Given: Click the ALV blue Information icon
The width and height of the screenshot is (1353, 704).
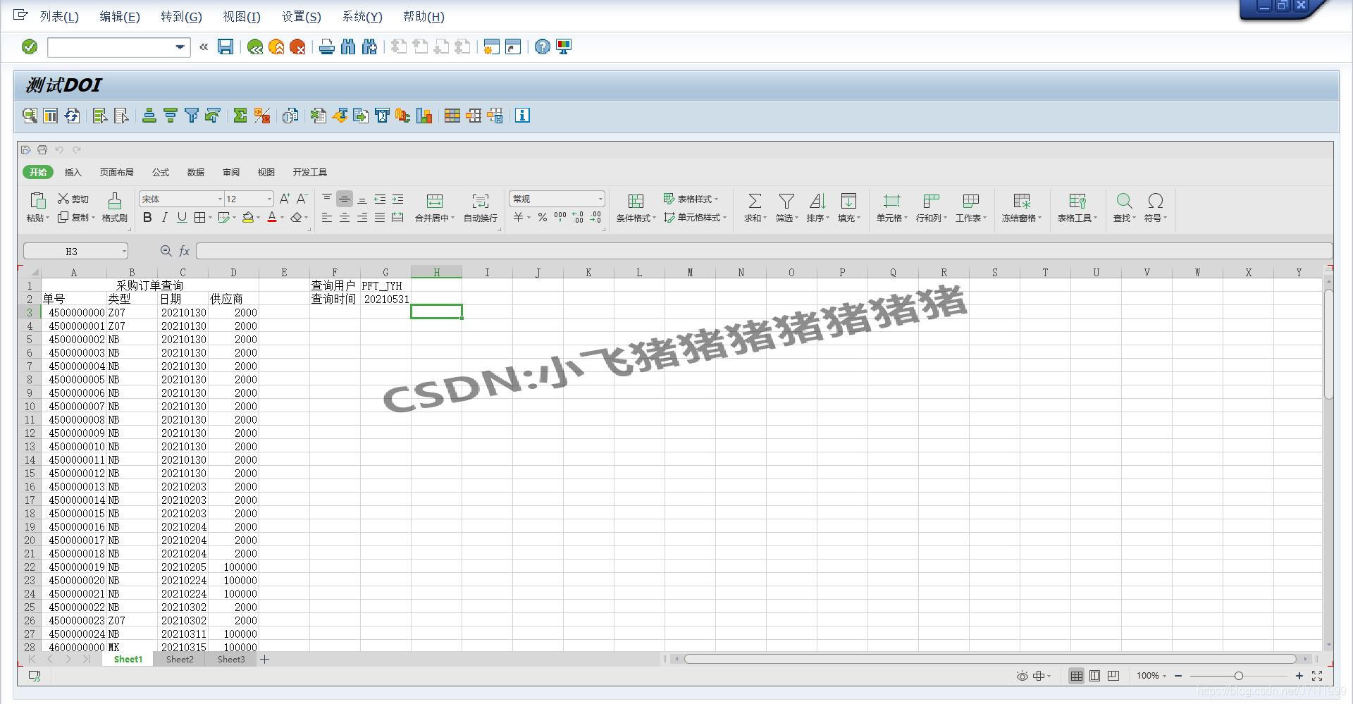Looking at the screenshot, I should [x=522, y=116].
